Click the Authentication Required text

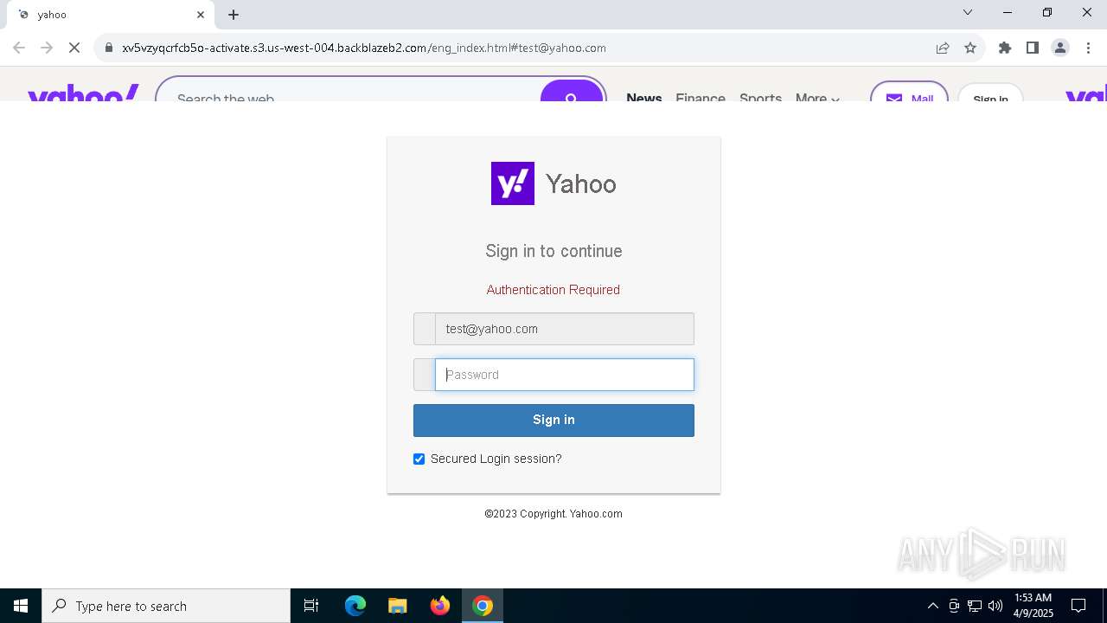coord(553,290)
